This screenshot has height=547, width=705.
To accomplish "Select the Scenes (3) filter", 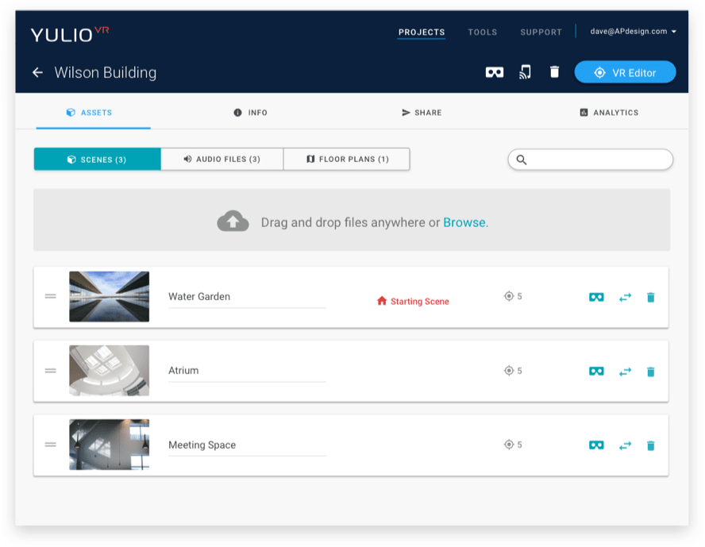I will pos(97,160).
